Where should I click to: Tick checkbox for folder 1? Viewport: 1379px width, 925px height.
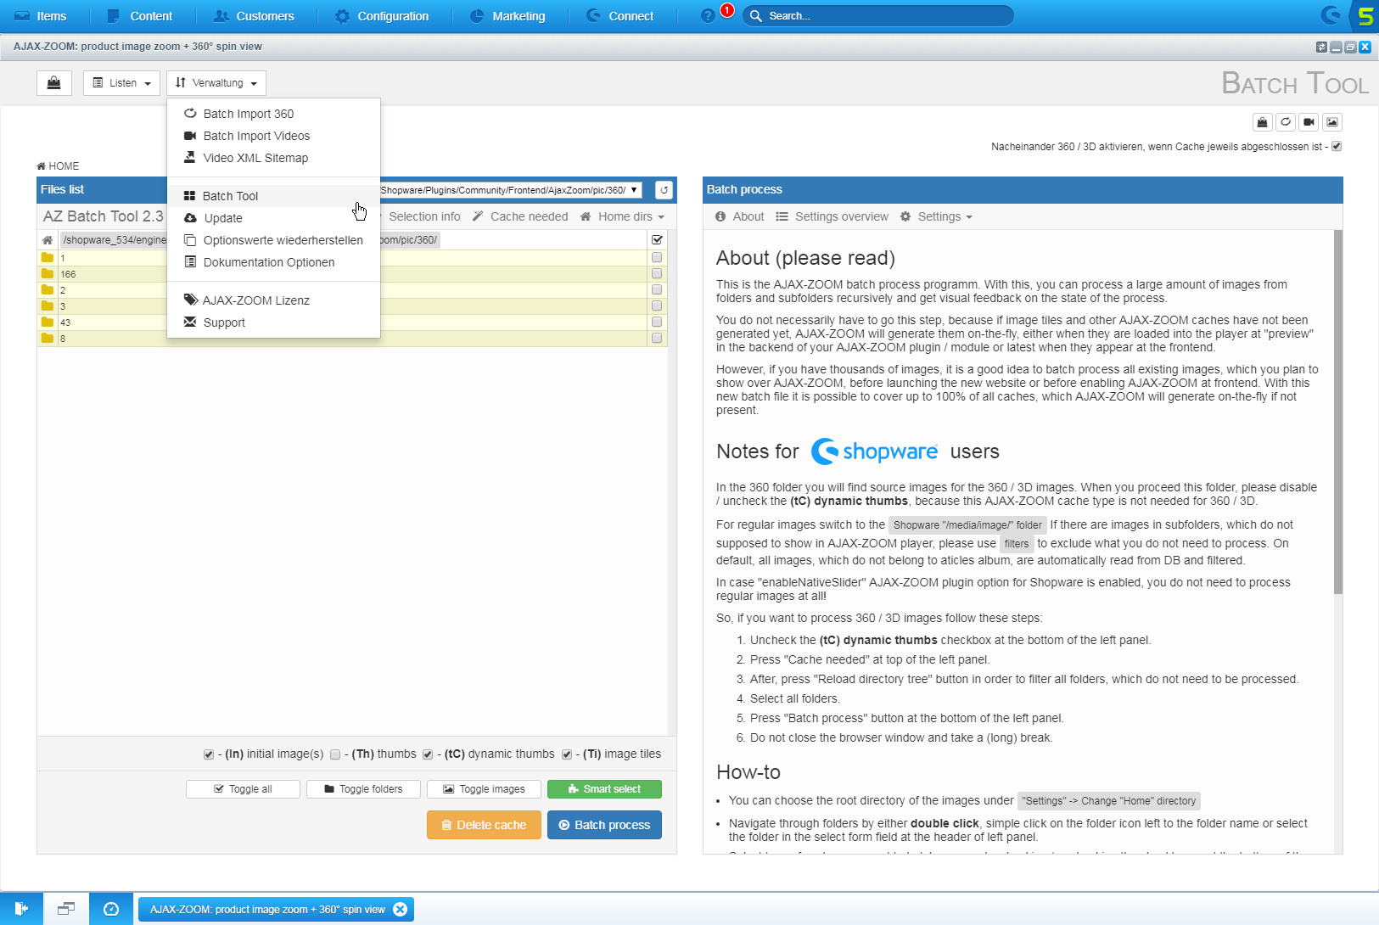[x=657, y=258]
